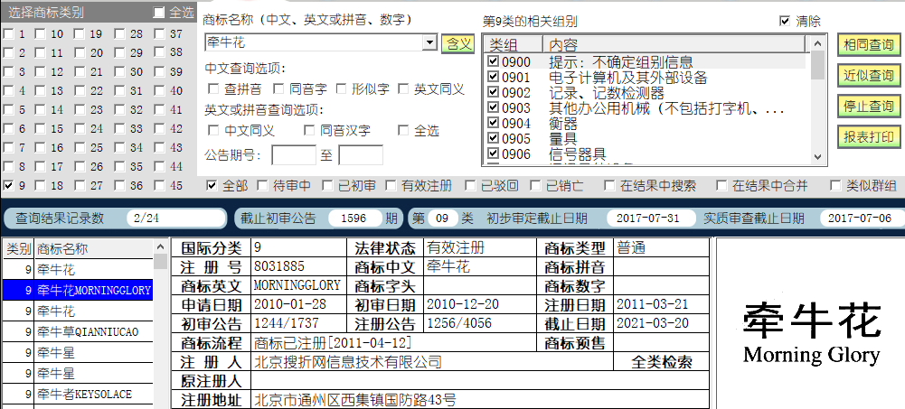The width and height of the screenshot is (905, 409).
Task: Click the 商标名称 results column header
Action: (x=93, y=249)
